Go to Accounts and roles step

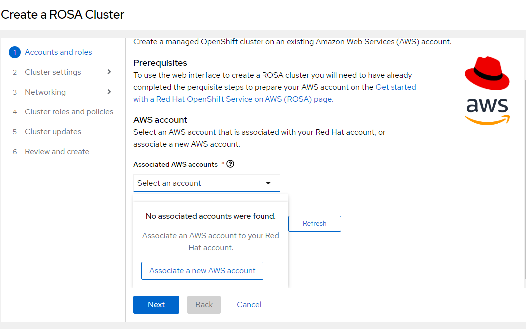click(58, 52)
